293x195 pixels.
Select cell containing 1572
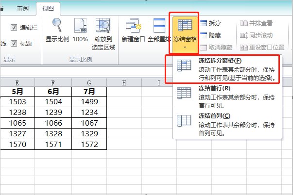point(89,144)
